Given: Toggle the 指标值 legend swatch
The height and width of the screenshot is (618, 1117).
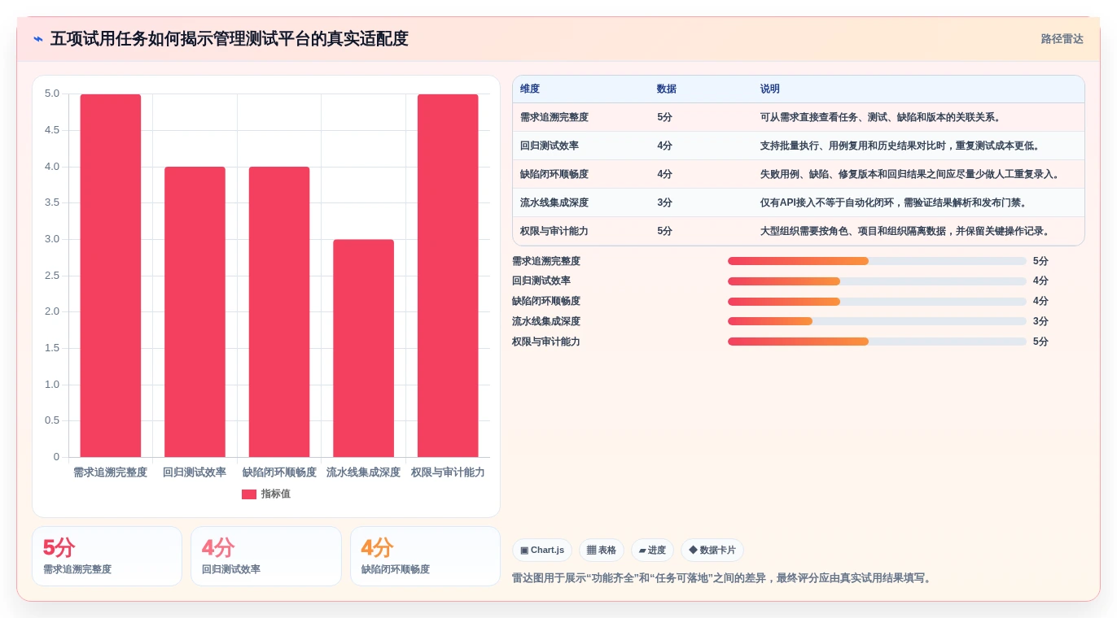Looking at the screenshot, I should tap(249, 494).
